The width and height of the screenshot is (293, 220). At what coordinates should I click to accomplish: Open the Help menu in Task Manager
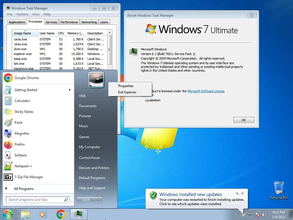tap(47, 14)
